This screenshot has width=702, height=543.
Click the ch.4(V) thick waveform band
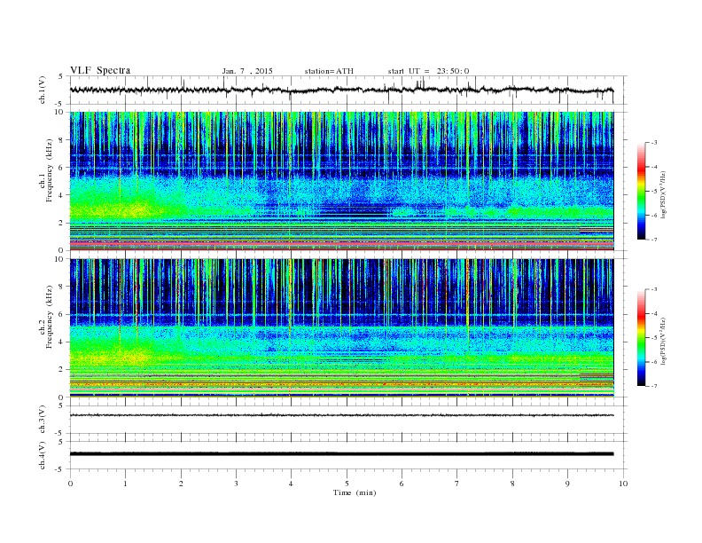click(x=341, y=454)
